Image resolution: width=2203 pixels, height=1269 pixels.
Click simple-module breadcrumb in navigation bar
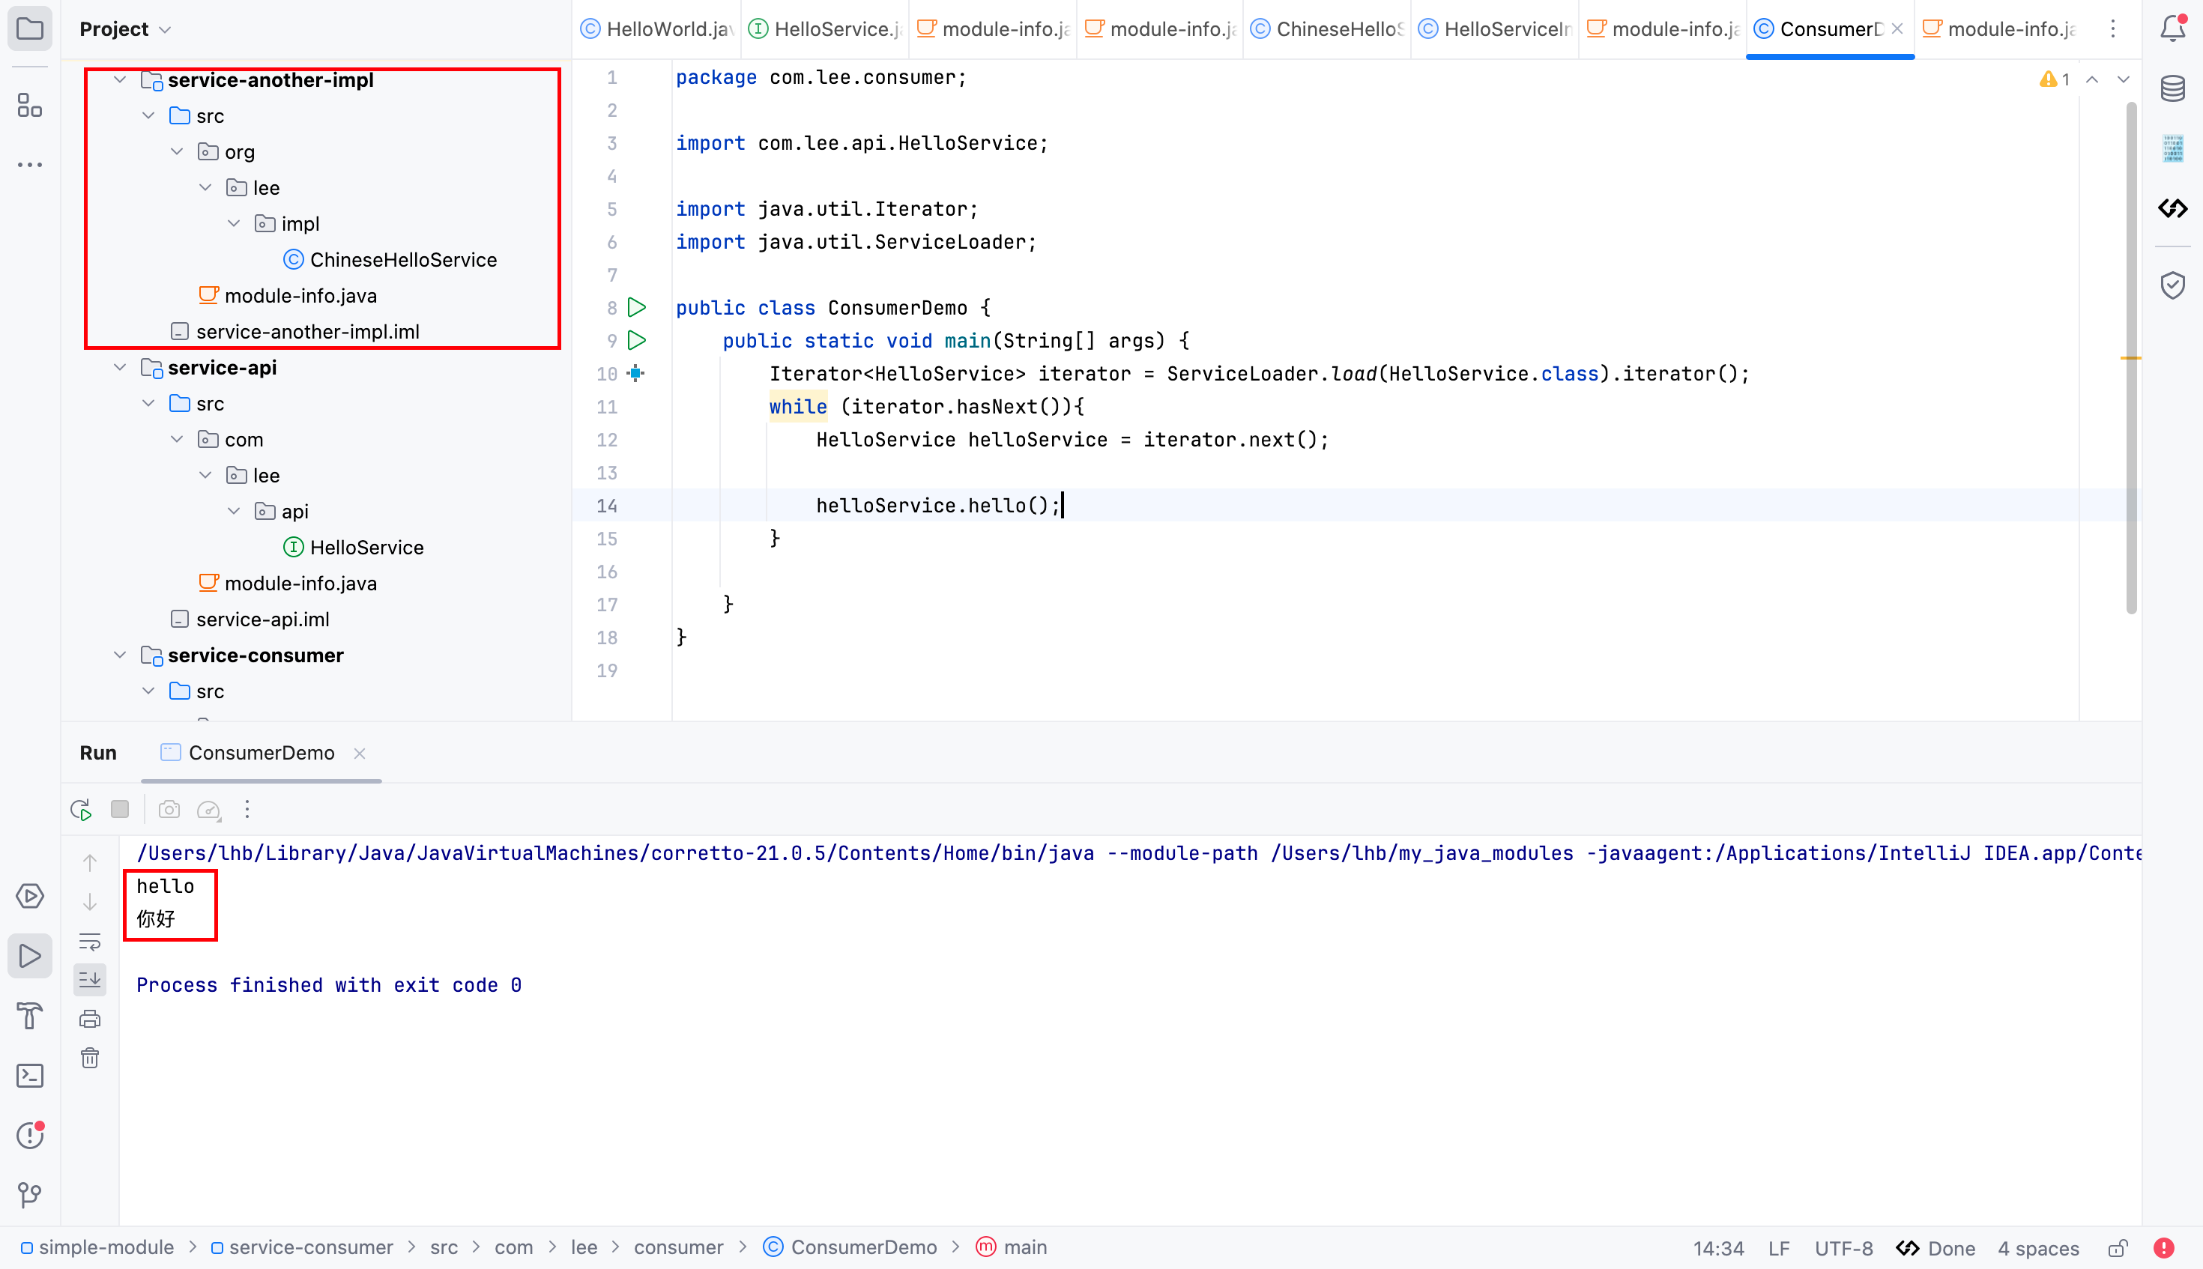point(97,1248)
